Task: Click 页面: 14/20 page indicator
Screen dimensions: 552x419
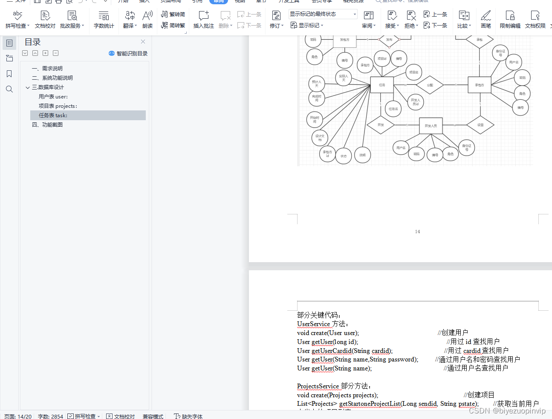Action: 18,416
